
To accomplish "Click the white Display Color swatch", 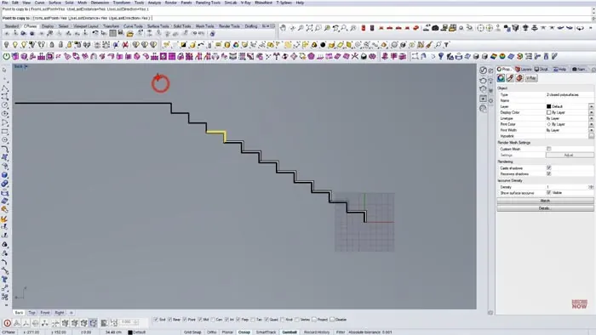I will tap(548, 113).
